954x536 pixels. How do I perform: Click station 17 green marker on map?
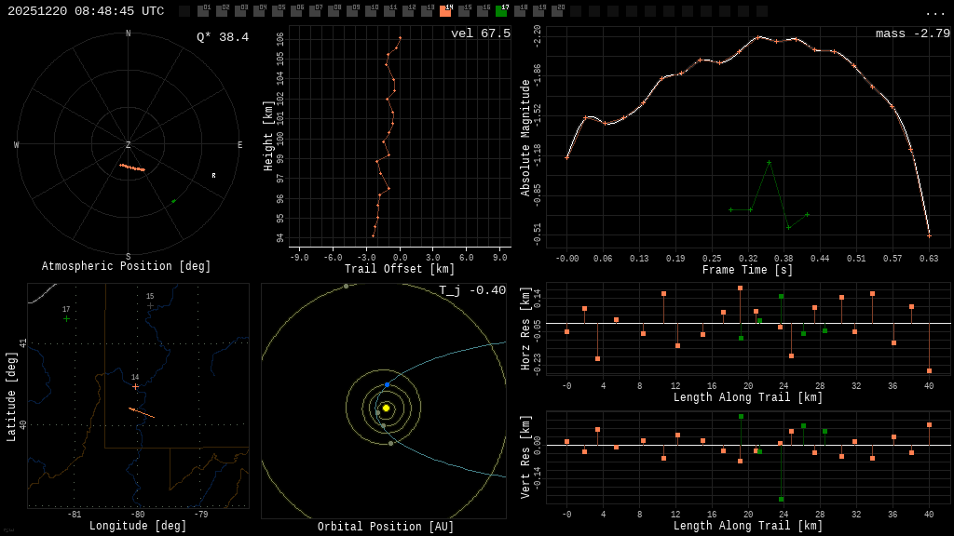(x=66, y=319)
